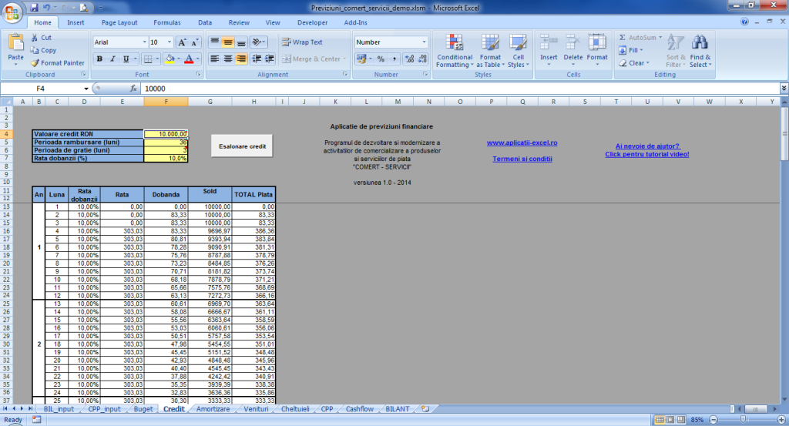
Task: Switch to Page Layout view in status bar
Action: click(670, 420)
